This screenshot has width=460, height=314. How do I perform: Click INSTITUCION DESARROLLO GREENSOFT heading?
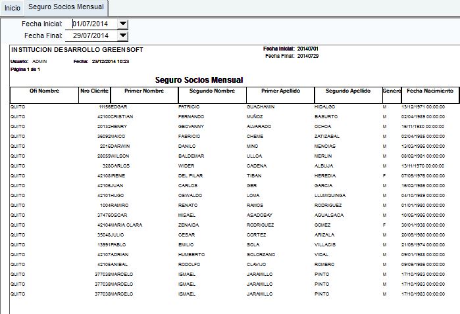[77, 50]
